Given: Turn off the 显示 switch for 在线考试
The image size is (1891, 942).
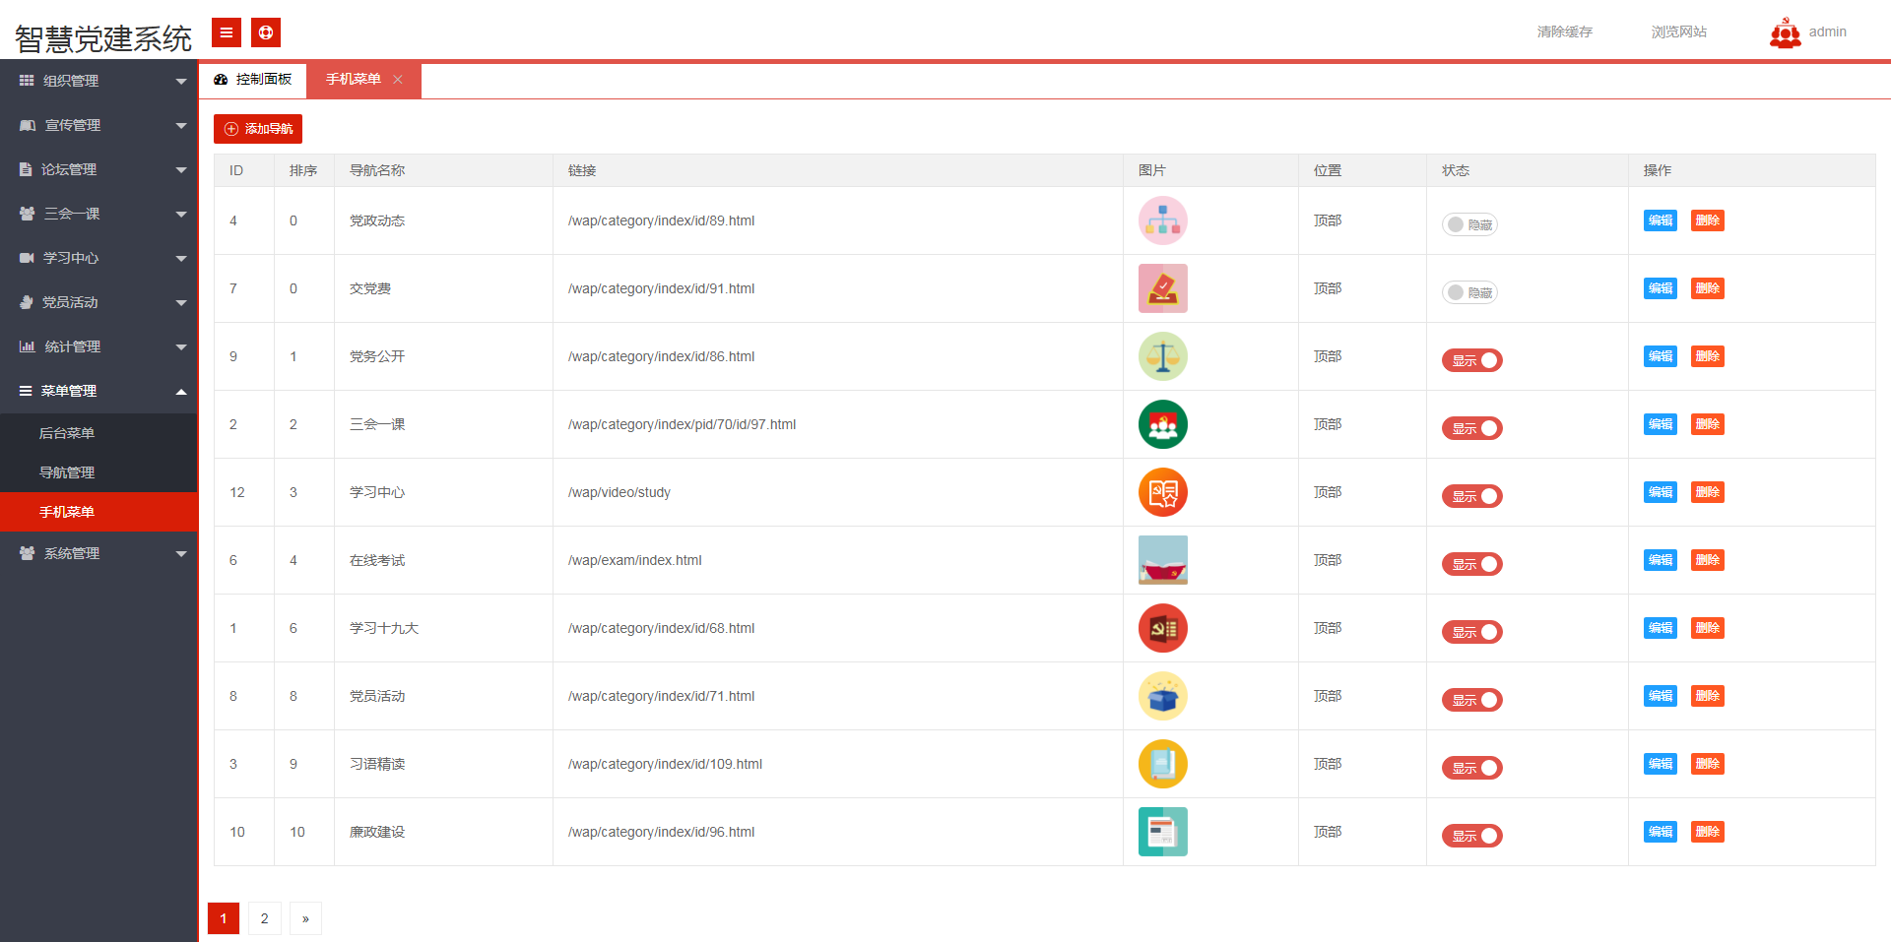Looking at the screenshot, I should click(x=1471, y=564).
